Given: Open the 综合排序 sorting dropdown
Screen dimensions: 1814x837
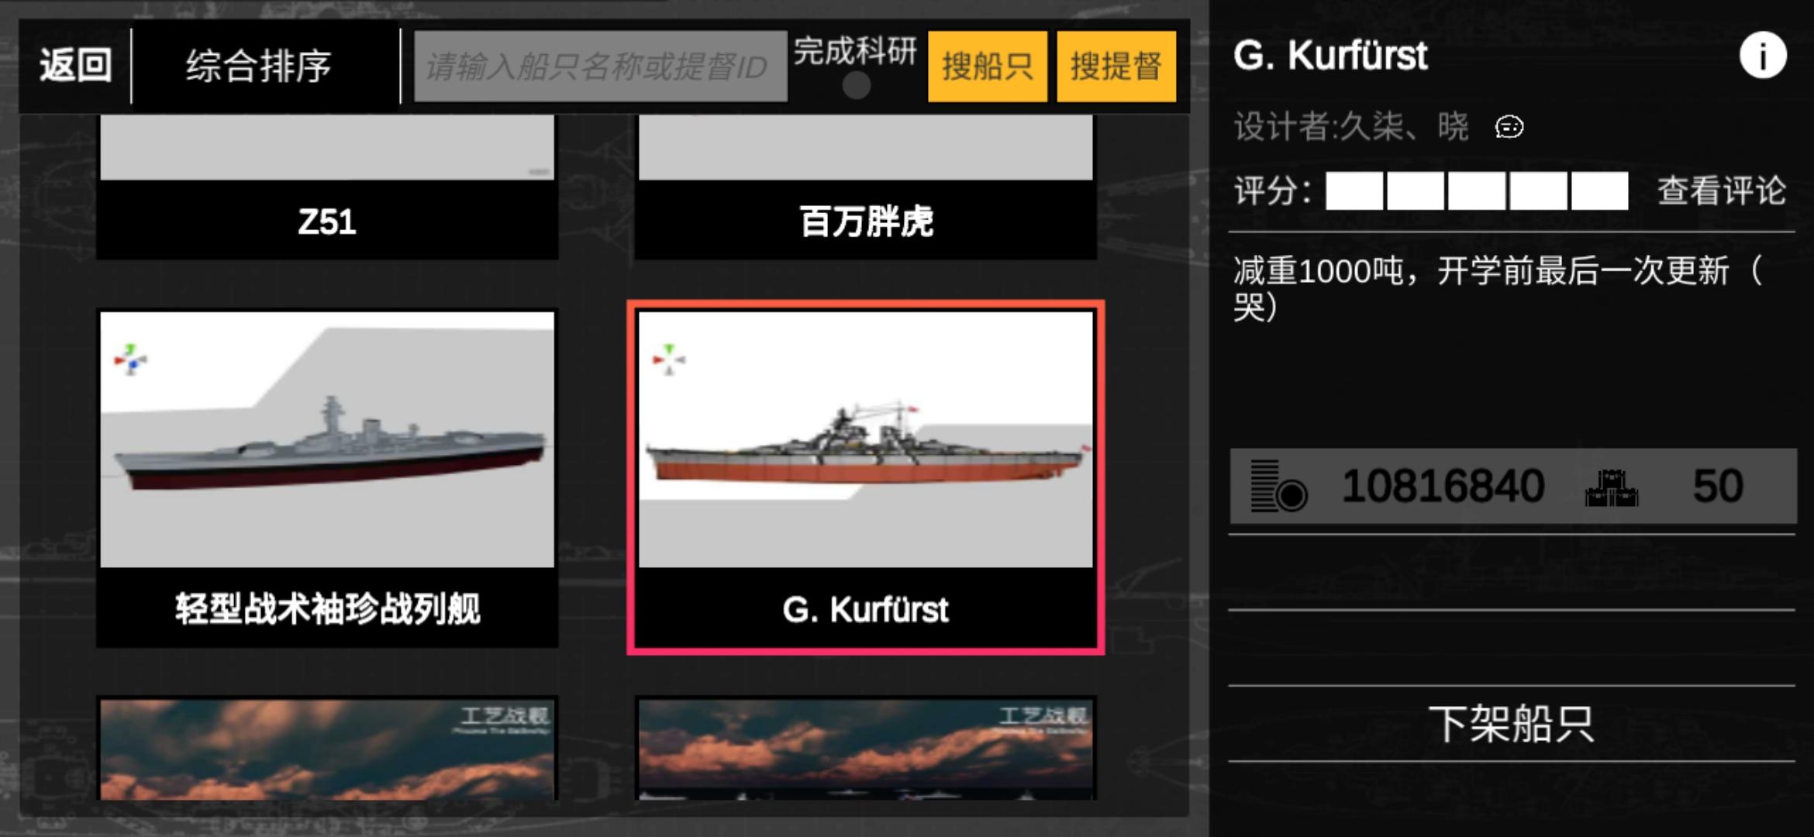Looking at the screenshot, I should pyautogui.click(x=259, y=66).
